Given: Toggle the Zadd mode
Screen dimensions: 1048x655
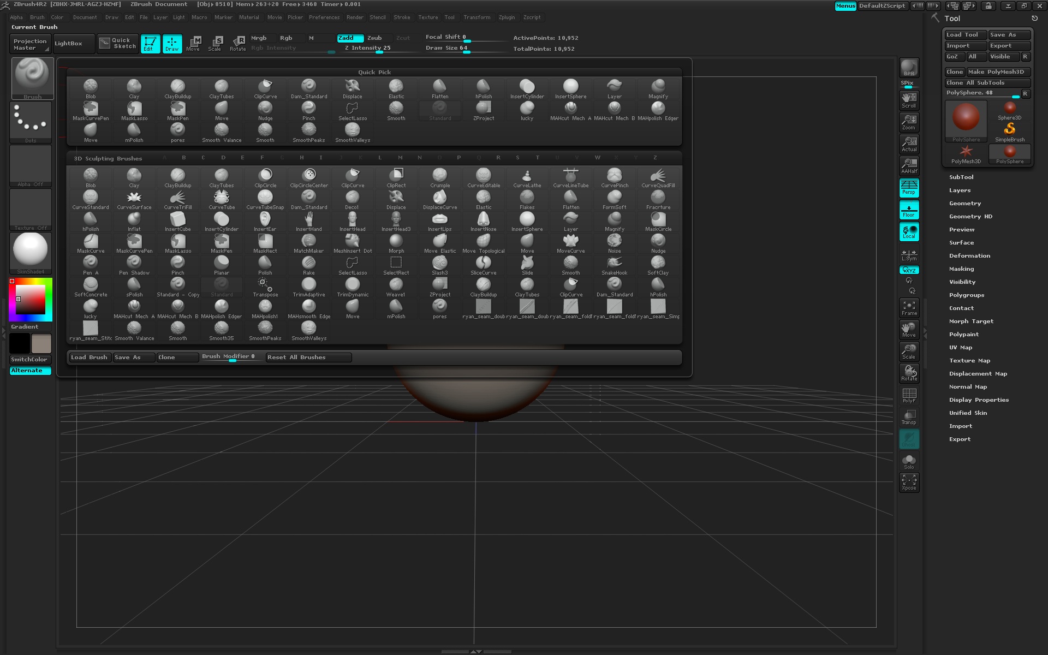Looking at the screenshot, I should [350, 38].
